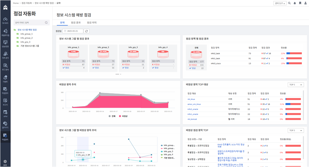Image resolution: width=309 pixels, height=167 pixels.
Task: Toggle the 전체 legend in abnormal trend chart
Action: pyautogui.click(x=112, y=116)
